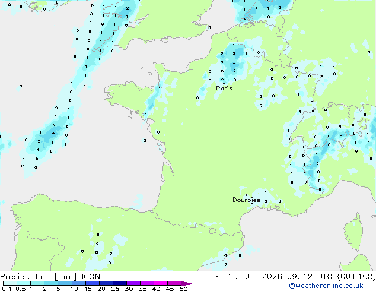
Task: Select the 0.1–0.5 mm legend color box
Action: (x=10, y=283)
